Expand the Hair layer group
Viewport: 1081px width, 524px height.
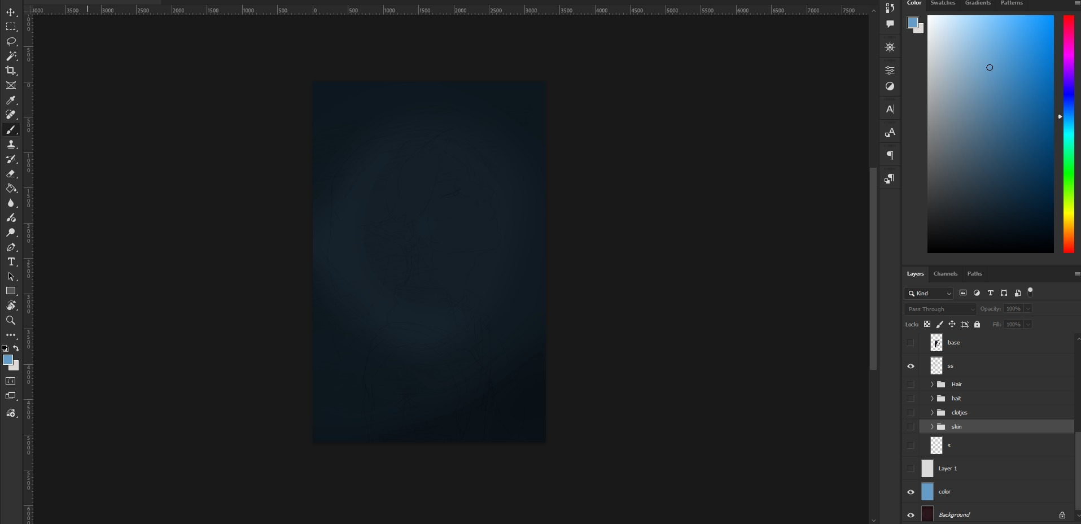point(932,385)
